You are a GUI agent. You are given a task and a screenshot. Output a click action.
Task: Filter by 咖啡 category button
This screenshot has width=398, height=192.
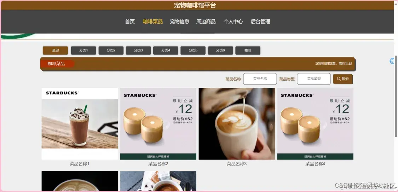[x=248, y=50]
